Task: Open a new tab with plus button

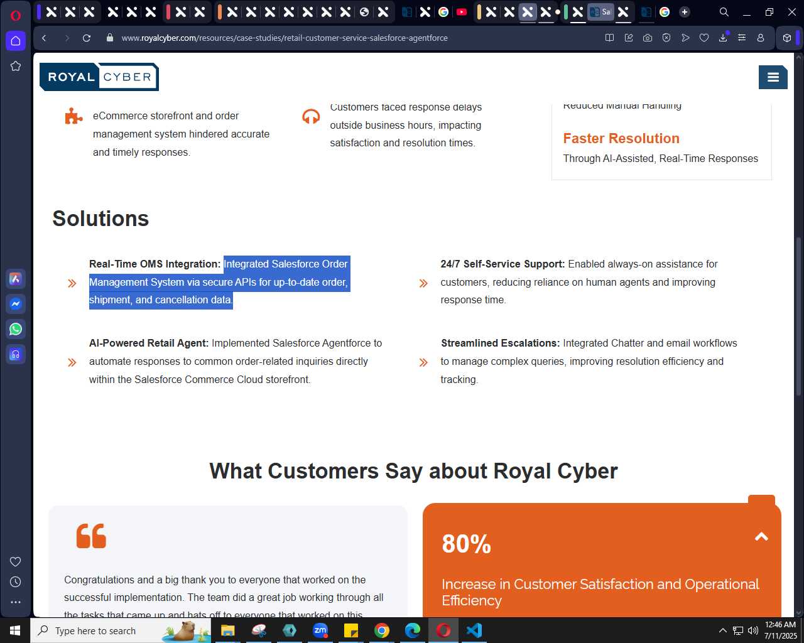Action: point(685,12)
